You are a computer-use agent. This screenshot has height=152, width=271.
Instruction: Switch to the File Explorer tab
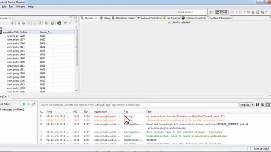coord(171,18)
